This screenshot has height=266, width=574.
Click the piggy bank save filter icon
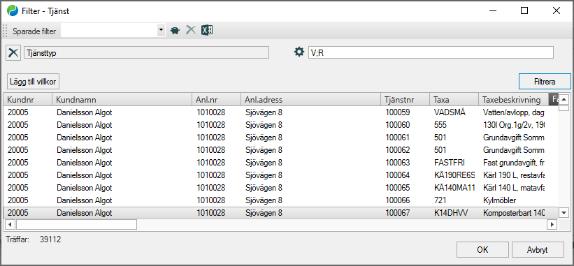[175, 31]
